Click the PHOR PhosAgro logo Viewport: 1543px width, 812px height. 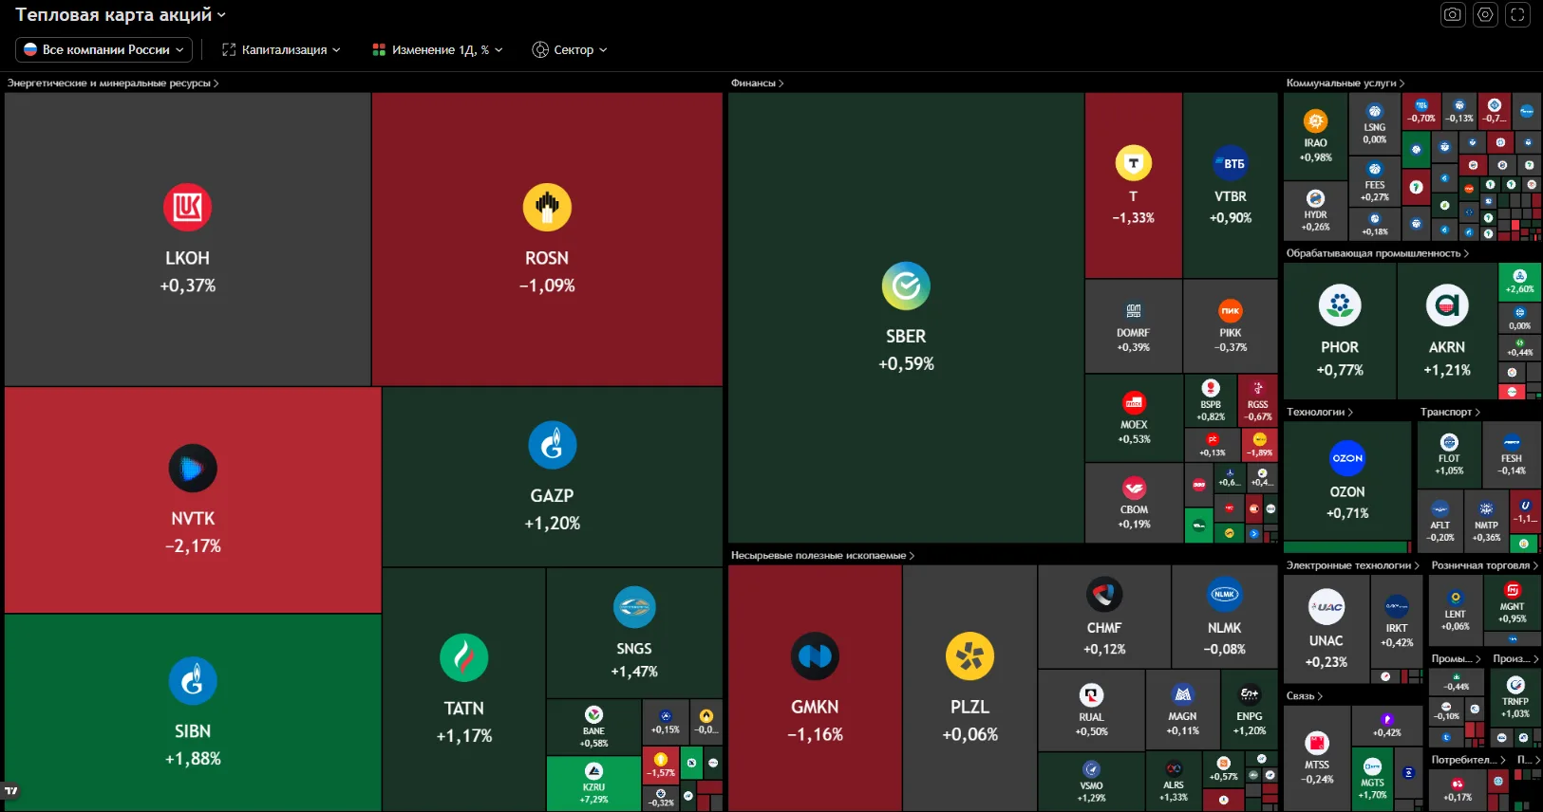tap(1340, 304)
